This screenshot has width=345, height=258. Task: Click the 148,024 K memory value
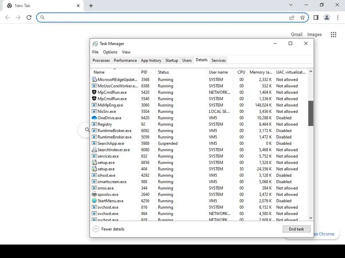click(x=263, y=105)
